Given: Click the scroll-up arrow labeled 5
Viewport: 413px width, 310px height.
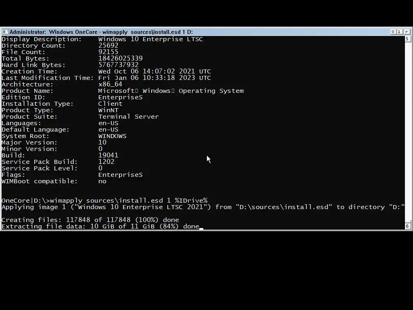Looking at the screenshot, I should tap(407, 39).
